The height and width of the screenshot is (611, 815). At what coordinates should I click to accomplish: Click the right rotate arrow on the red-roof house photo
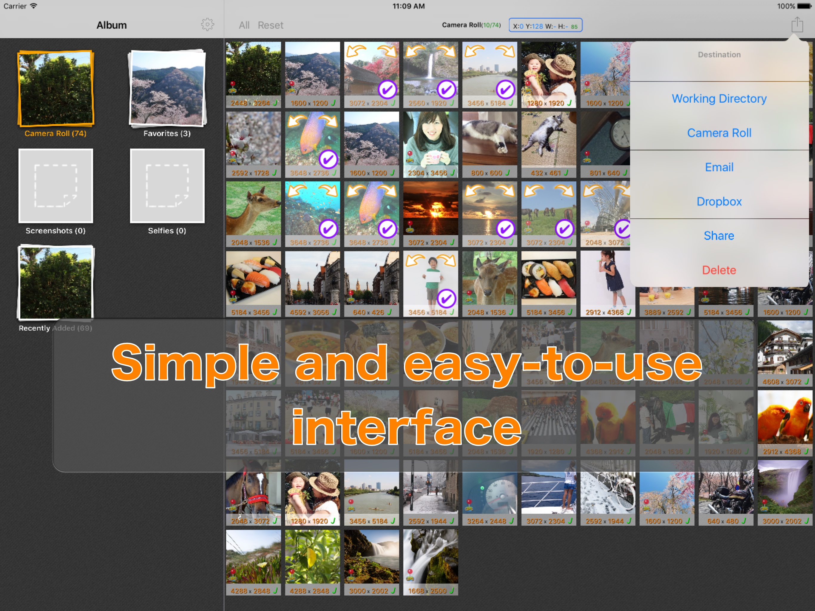(x=387, y=52)
